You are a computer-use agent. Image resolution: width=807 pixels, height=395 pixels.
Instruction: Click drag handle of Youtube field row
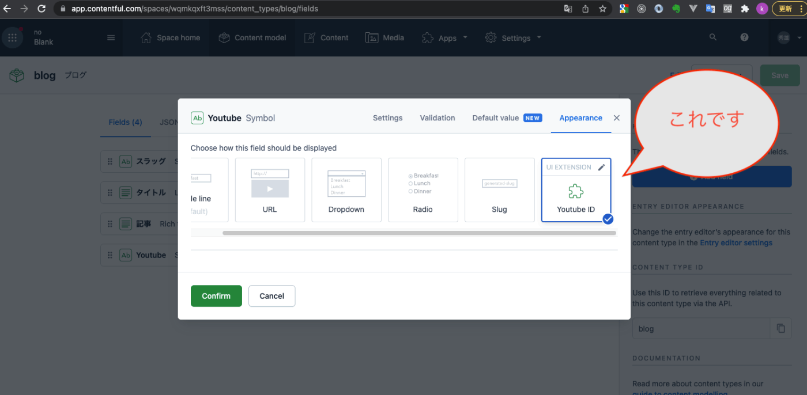click(110, 255)
